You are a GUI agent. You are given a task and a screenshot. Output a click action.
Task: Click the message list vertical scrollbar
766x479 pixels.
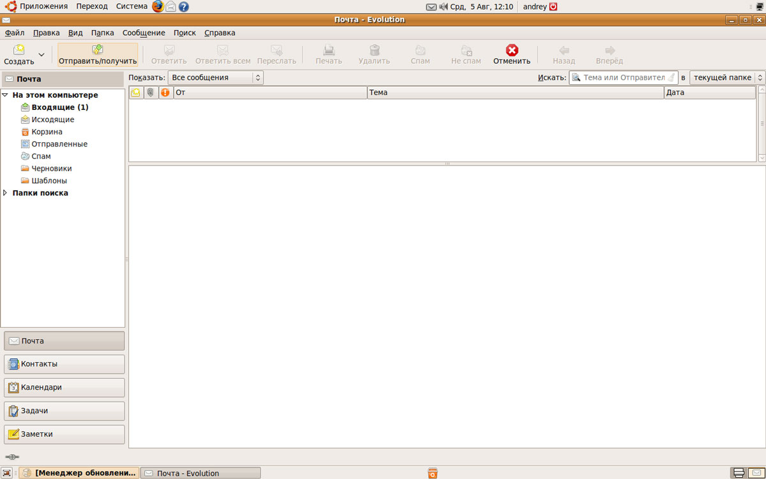click(x=762, y=125)
